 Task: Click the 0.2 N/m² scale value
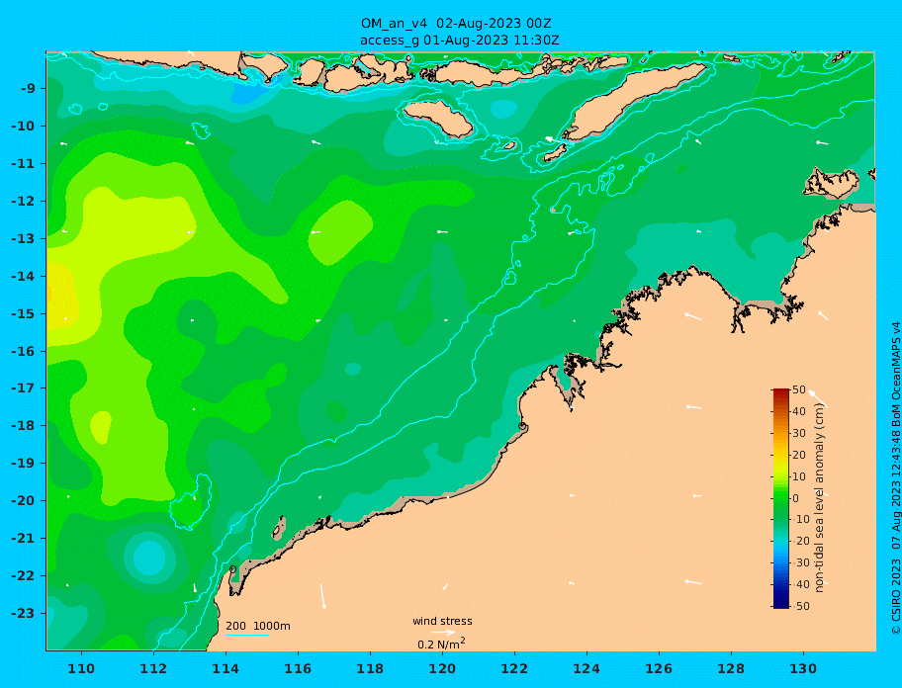[x=441, y=644]
